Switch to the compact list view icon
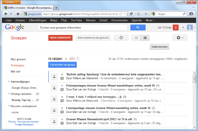This screenshot has width=198, height=131. (136, 38)
